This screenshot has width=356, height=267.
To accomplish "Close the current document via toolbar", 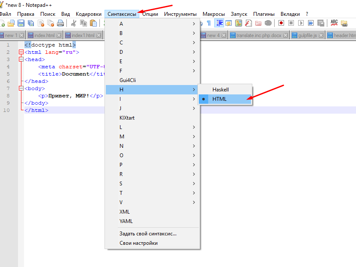I will point(41,23).
